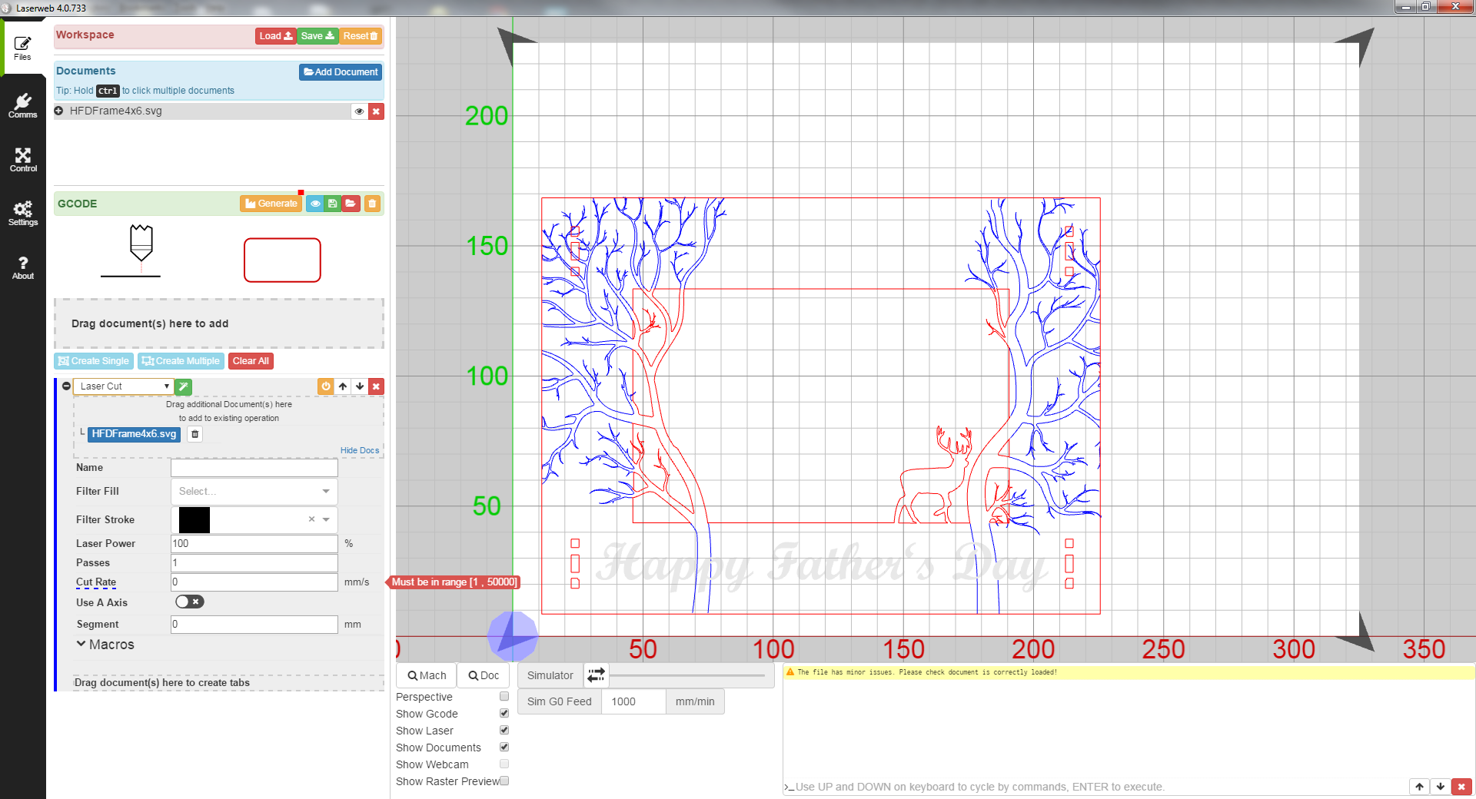Screen dimensions: 1476x799
Task: Click the laser head diagram
Action: coord(141,250)
